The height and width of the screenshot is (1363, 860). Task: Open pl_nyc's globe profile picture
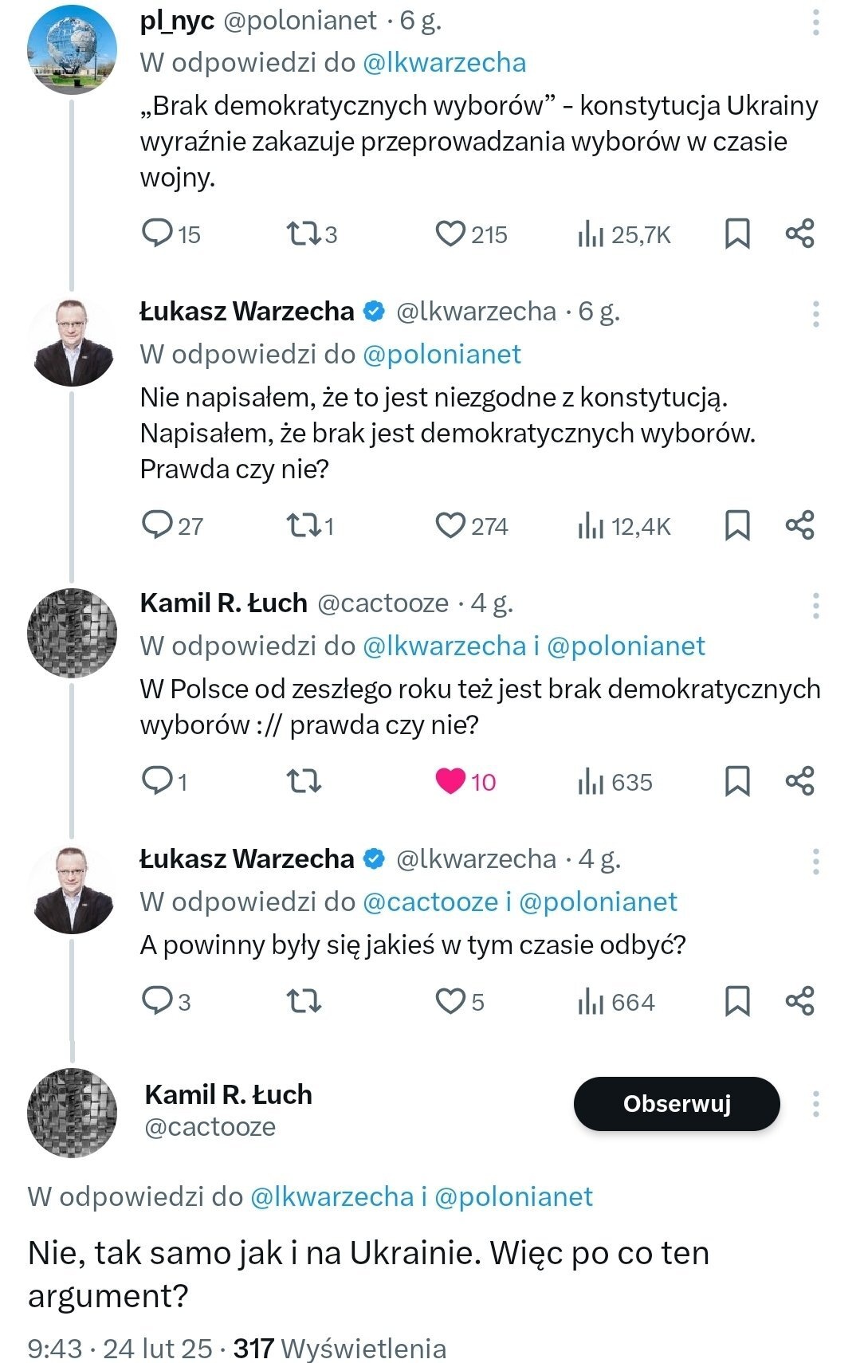[72, 50]
